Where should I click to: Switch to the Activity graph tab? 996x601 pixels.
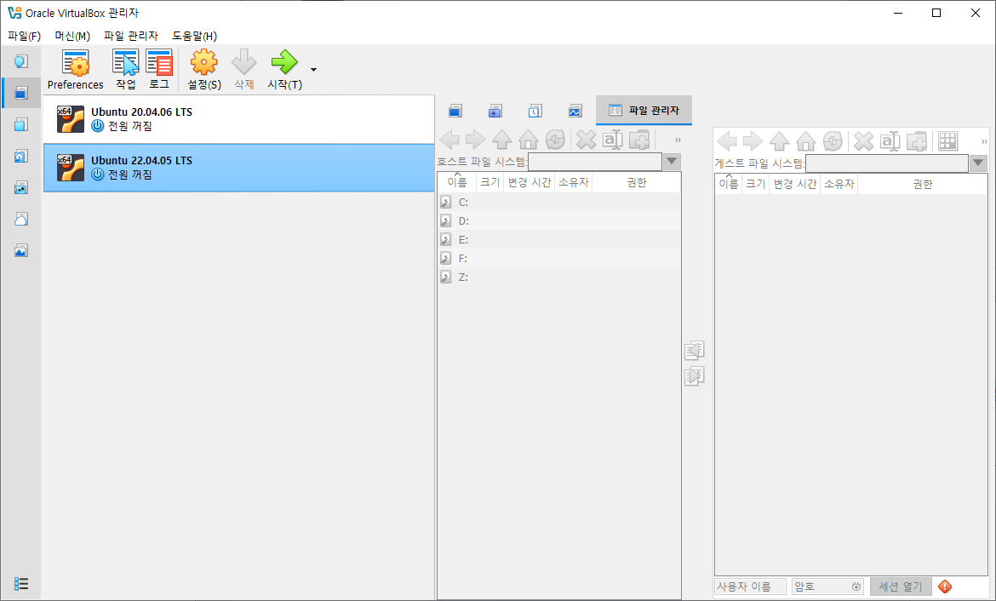coord(575,112)
